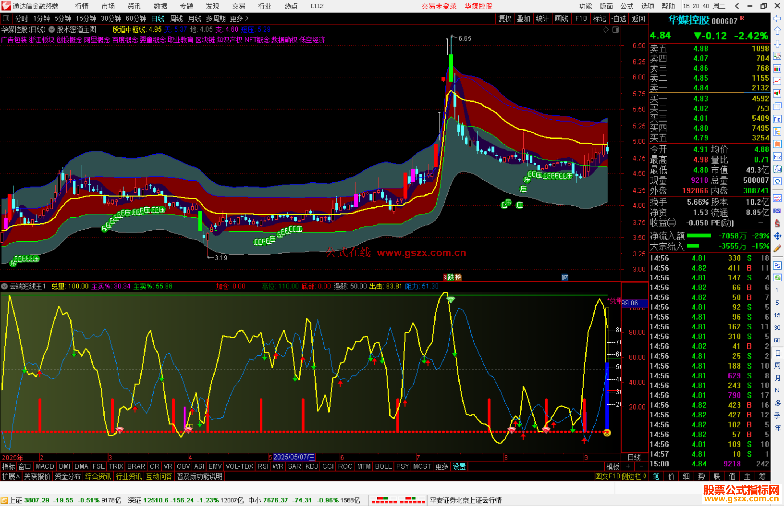Open the f(x) formula manager icon
Viewport: 784px width, 506px height.
(x=777, y=169)
